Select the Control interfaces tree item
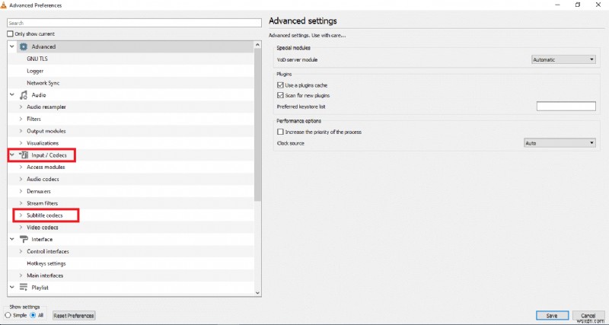609x325 pixels. tap(48, 251)
